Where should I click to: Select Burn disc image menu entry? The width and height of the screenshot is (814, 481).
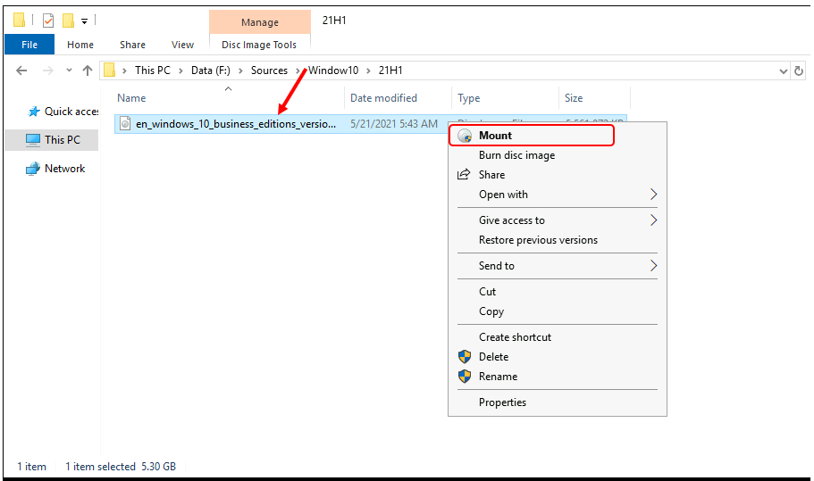[x=557, y=155]
